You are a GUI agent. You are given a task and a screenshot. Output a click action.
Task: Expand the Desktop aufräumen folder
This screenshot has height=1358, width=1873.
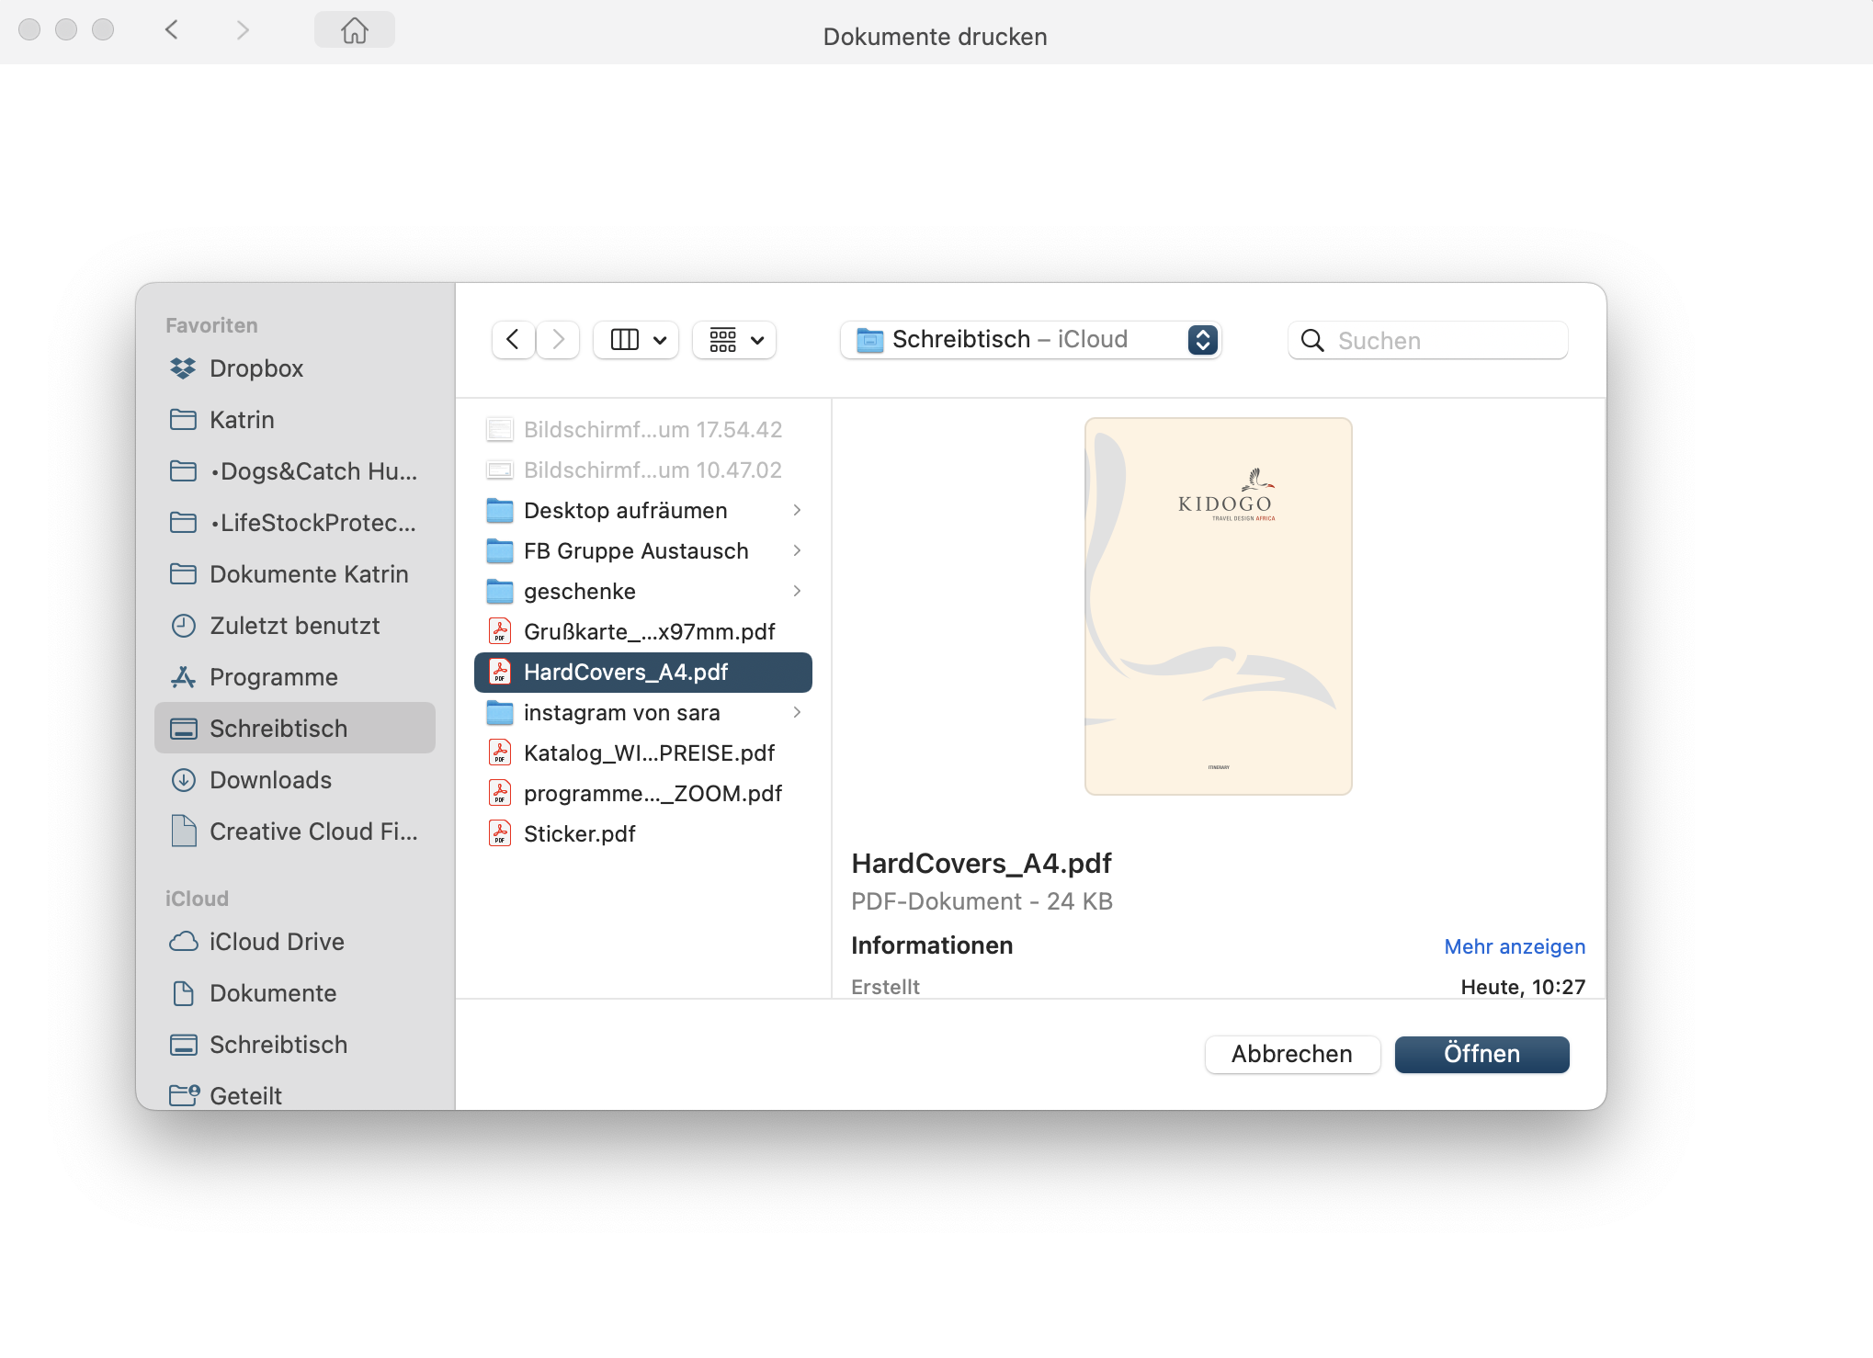(797, 510)
